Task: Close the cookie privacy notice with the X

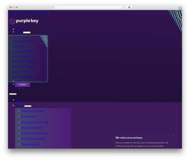Action: [173, 135]
